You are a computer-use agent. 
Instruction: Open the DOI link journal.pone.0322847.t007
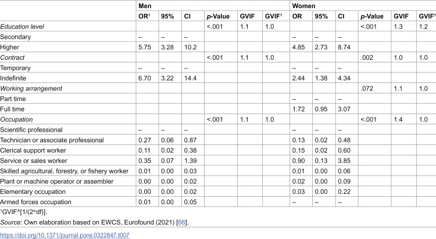pos(65,235)
